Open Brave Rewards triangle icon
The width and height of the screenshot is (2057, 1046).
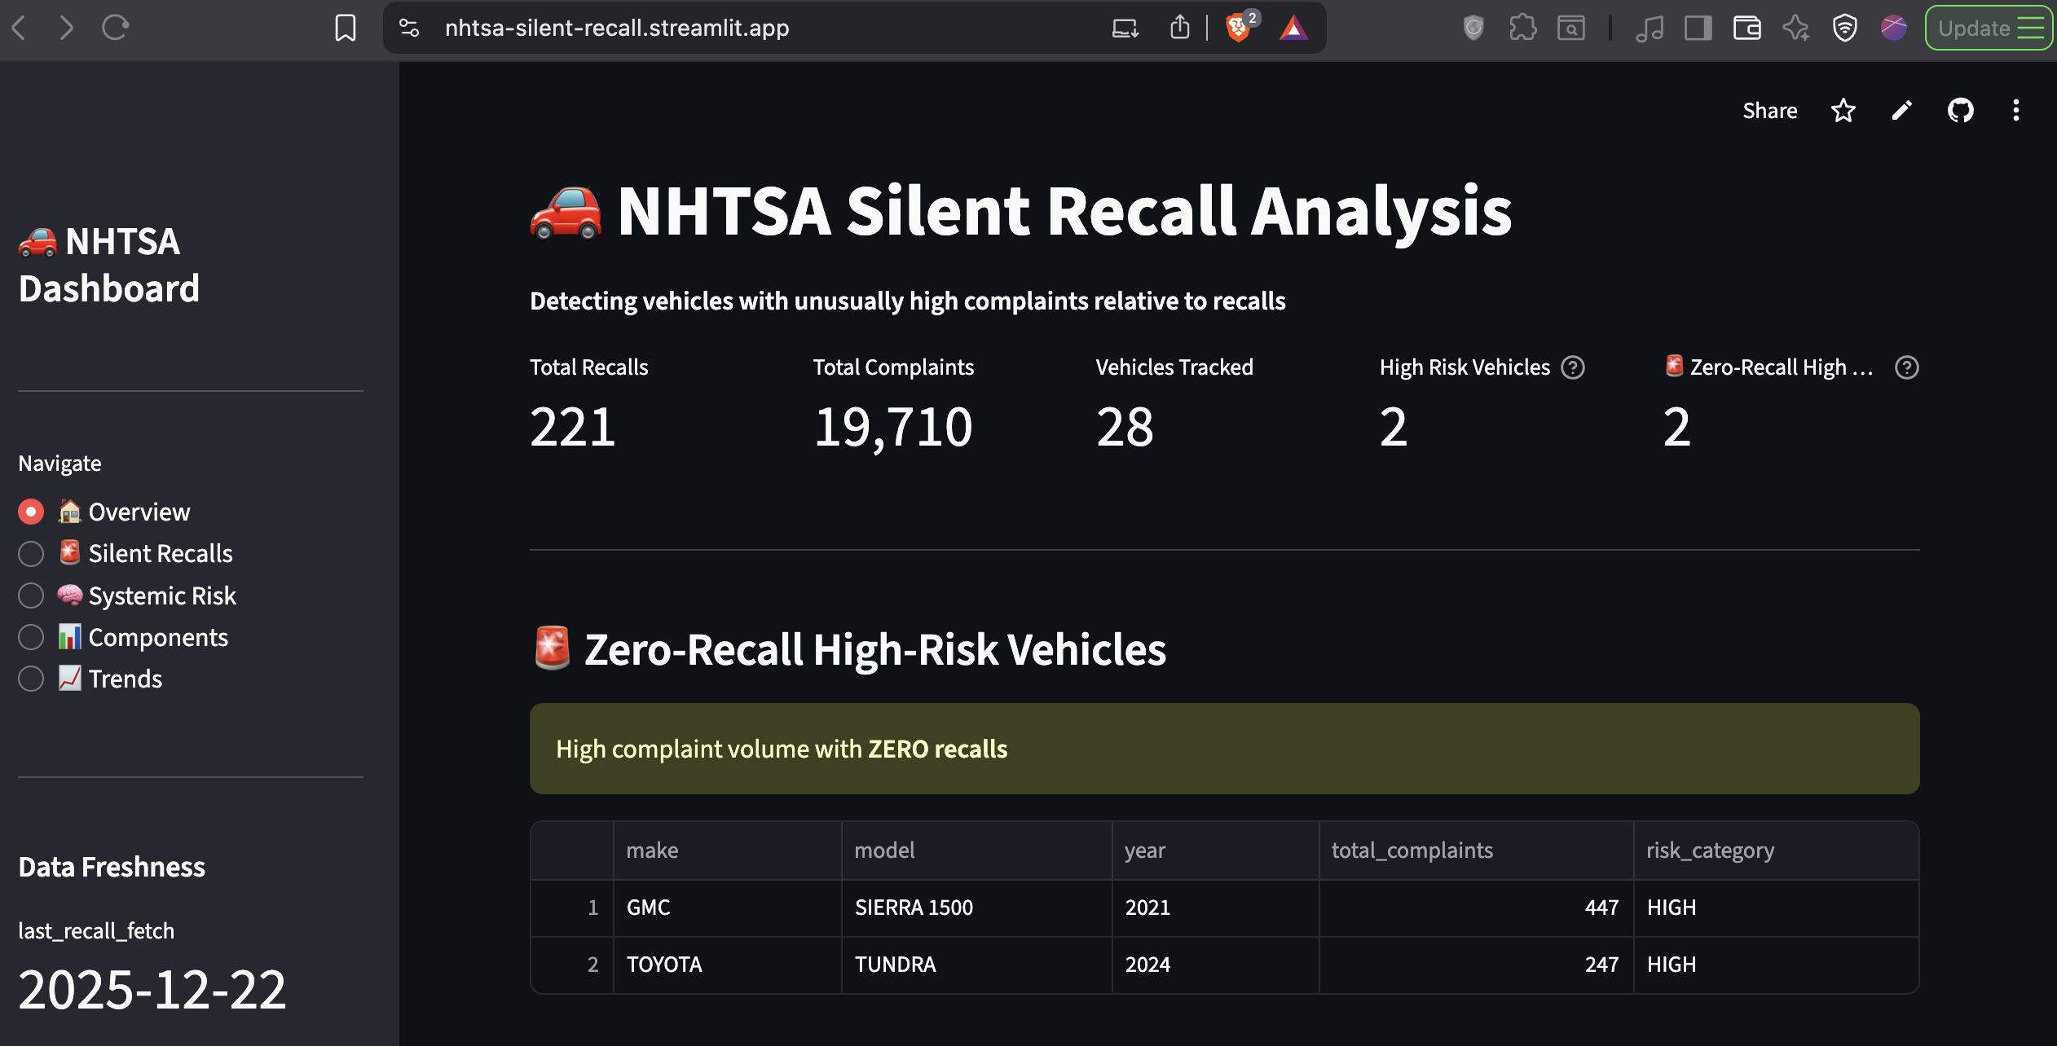pos(1295,27)
